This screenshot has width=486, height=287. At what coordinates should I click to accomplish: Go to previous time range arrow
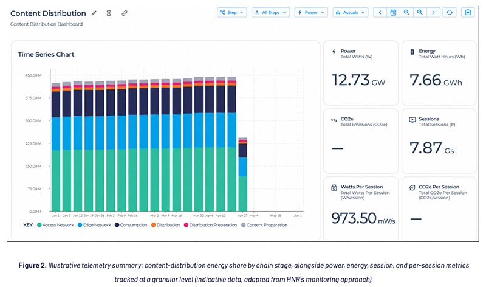pyautogui.click(x=380, y=12)
